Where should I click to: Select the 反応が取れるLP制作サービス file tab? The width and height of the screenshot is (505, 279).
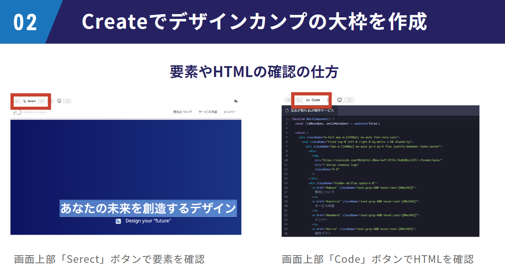click(x=309, y=110)
